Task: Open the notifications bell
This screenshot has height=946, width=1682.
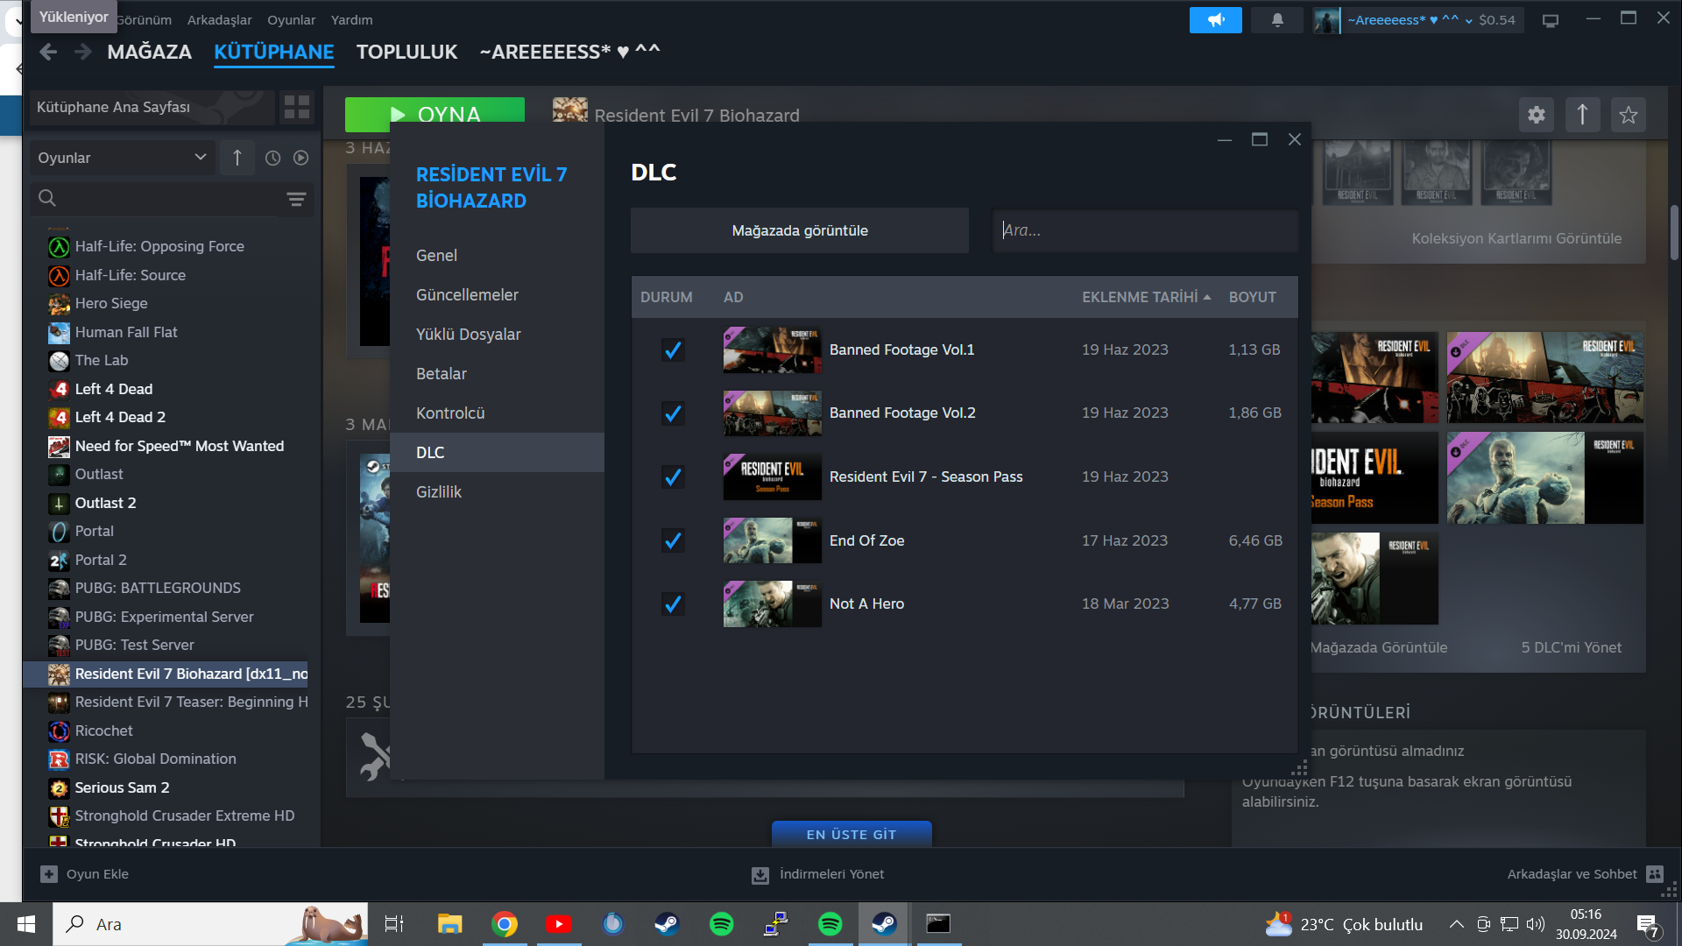Action: [1277, 19]
